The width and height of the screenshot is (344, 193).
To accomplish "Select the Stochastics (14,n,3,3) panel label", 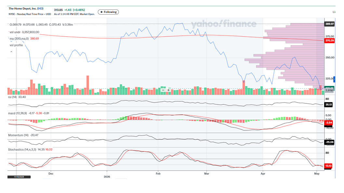I will pos(22,150).
